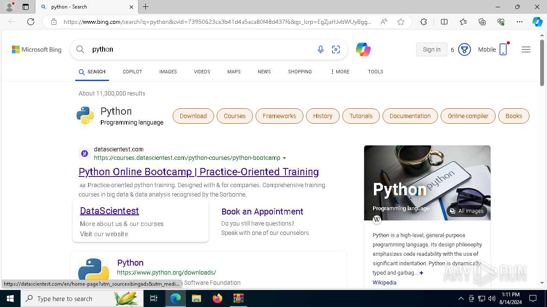
Task: Open visual search camera icon
Action: (336, 49)
